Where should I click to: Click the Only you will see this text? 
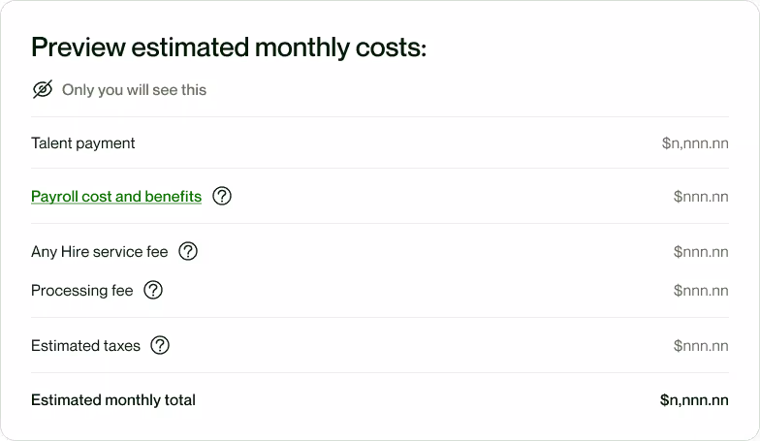pos(134,90)
